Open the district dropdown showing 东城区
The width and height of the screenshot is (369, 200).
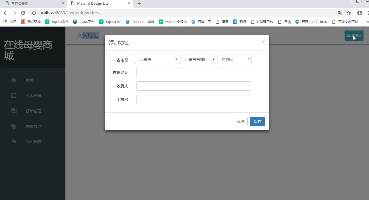pyautogui.click(x=234, y=60)
